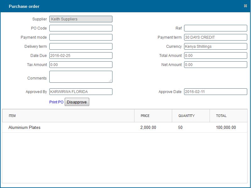The height and width of the screenshot is (188, 251).
Task: Click inside the Comments text area
Action: click(x=81, y=77)
